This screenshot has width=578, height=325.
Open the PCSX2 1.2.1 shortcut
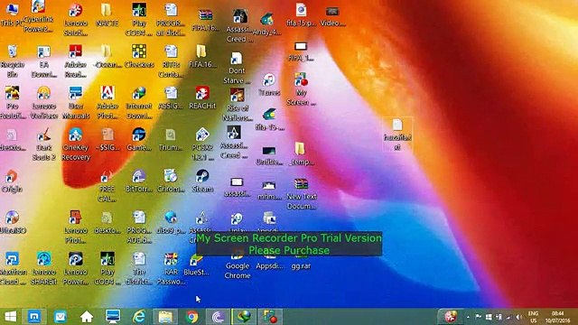click(x=202, y=144)
